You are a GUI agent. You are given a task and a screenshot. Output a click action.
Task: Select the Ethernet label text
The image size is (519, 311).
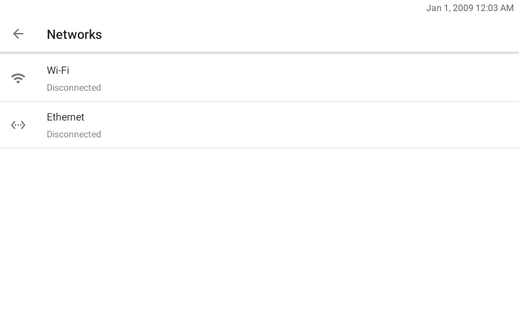pyautogui.click(x=66, y=117)
